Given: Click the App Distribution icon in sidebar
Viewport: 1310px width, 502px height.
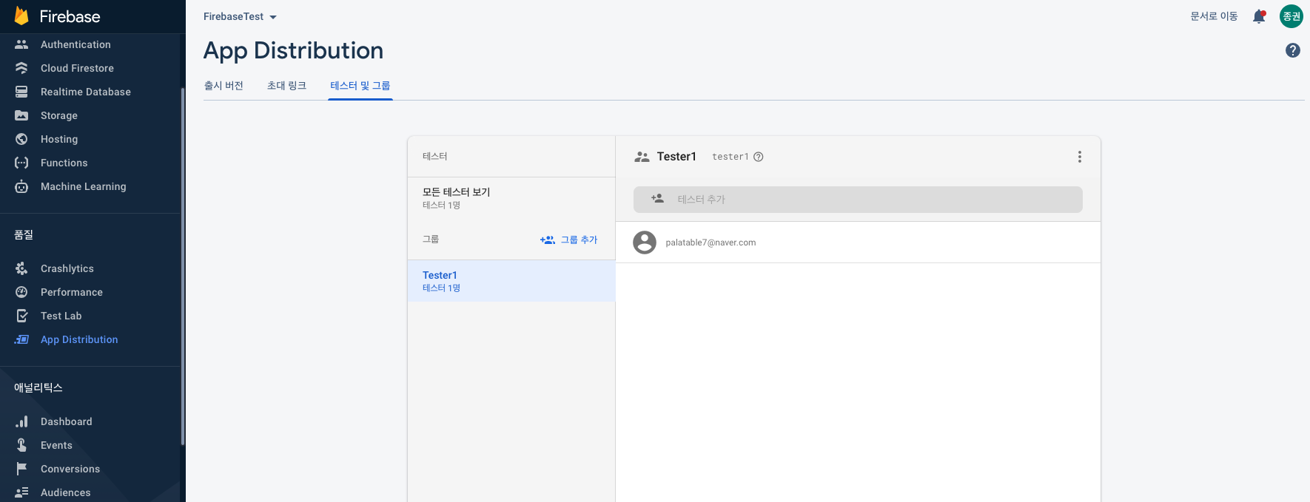Looking at the screenshot, I should (21, 339).
